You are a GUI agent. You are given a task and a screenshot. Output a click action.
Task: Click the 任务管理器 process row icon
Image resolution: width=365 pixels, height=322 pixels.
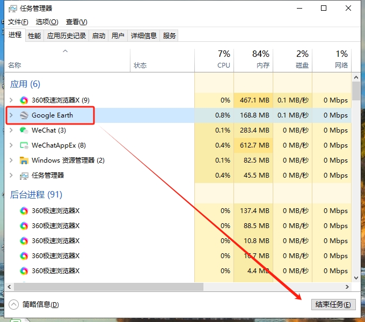point(24,175)
